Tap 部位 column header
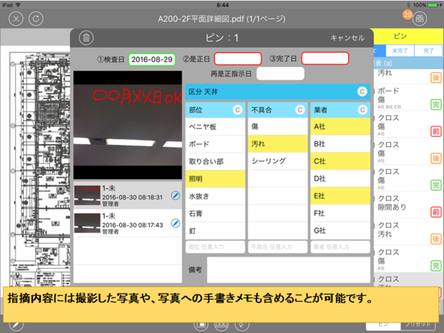This screenshot has width=444, height=333. click(216, 110)
